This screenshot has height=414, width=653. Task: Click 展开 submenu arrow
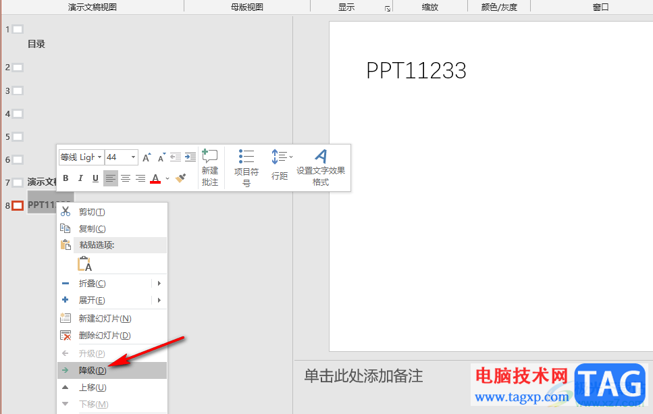[x=159, y=301]
